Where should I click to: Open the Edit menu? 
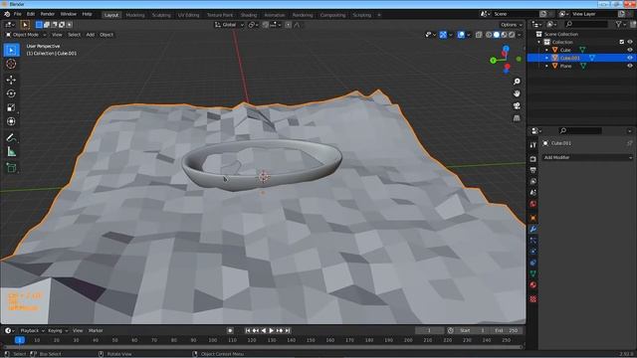(x=31, y=14)
